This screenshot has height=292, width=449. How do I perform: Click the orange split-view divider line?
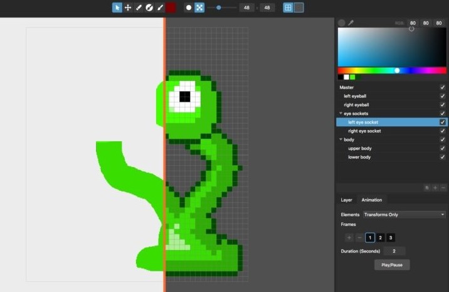tap(165, 155)
